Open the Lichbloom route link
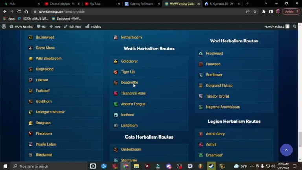 tap(129, 126)
